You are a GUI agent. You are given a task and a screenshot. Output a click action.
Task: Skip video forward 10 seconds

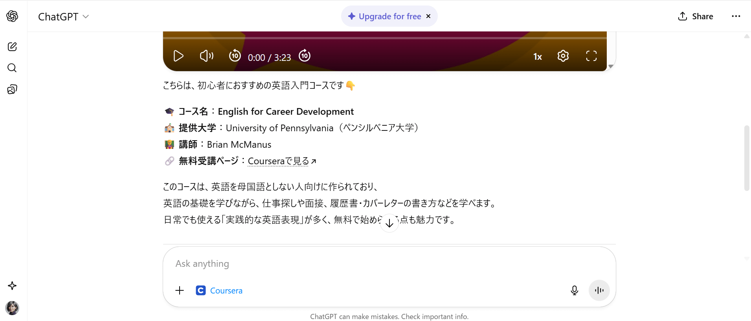[x=305, y=56]
